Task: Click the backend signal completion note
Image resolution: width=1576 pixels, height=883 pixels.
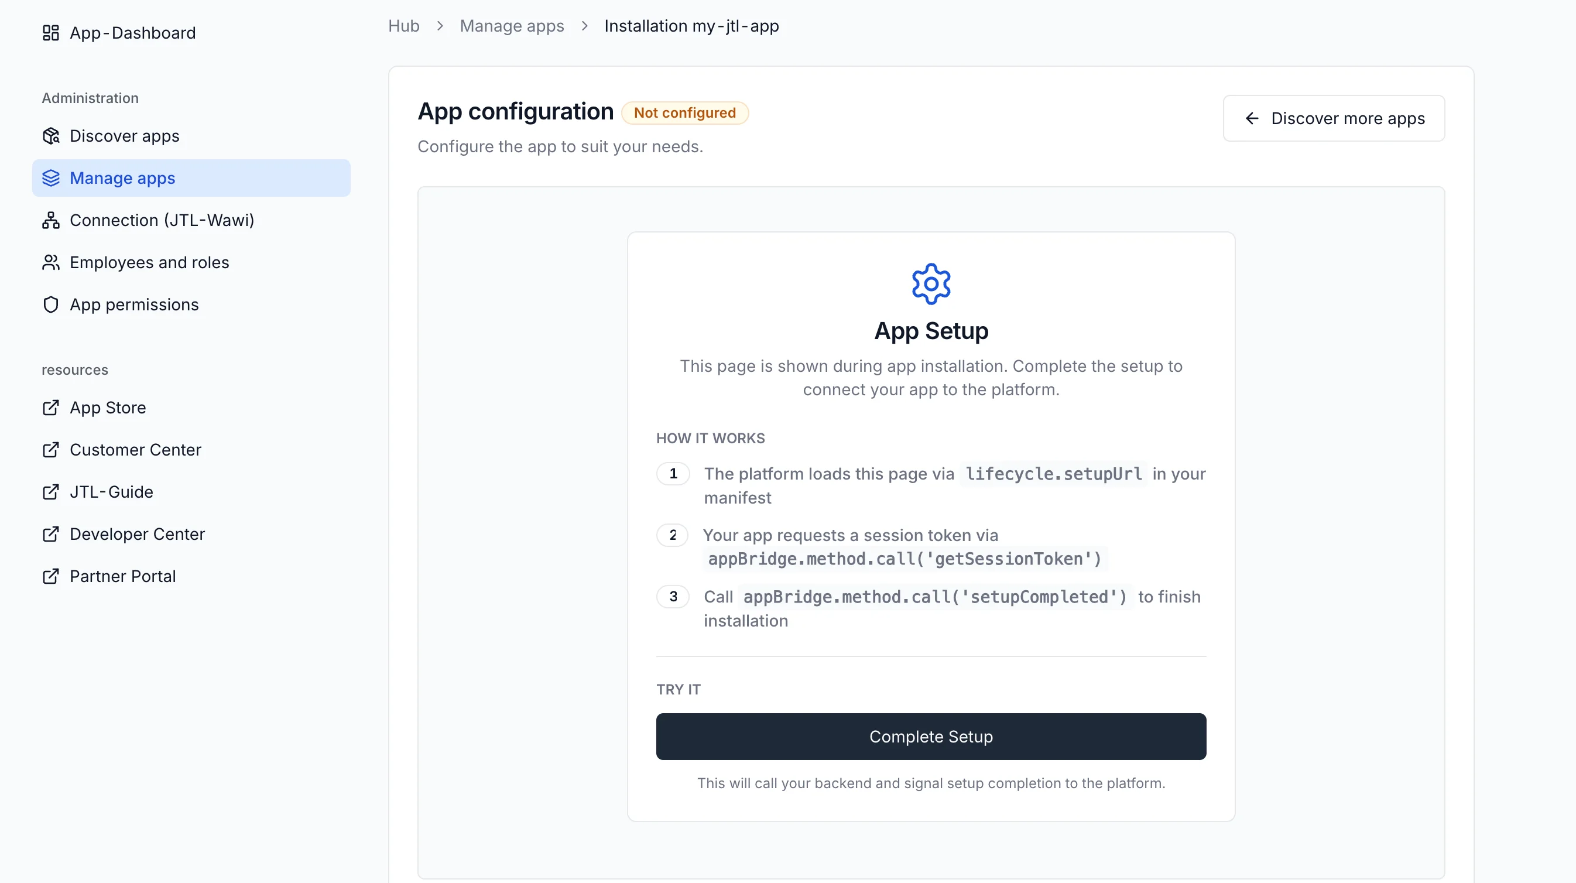Action: 930,783
